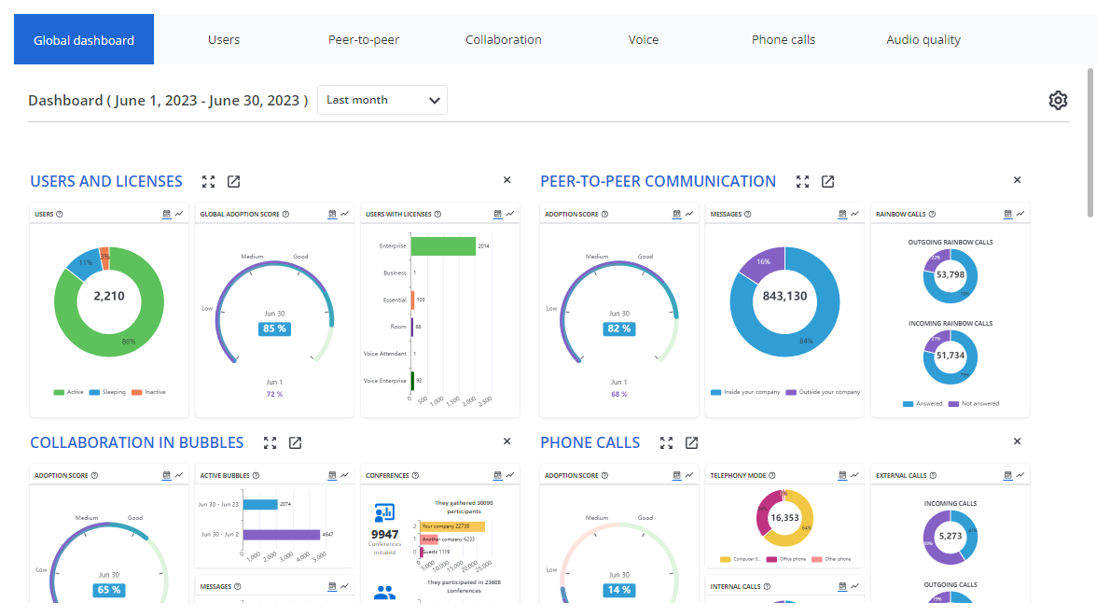Select the calendar view icon in the Users widget
Image resolution: width=1110 pixels, height=616 pixels.
click(x=166, y=214)
